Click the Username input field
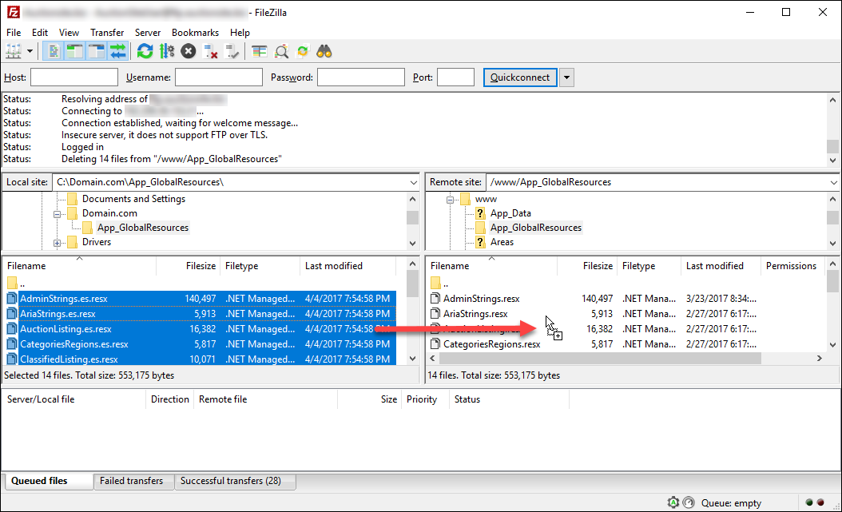842x512 pixels. (219, 77)
